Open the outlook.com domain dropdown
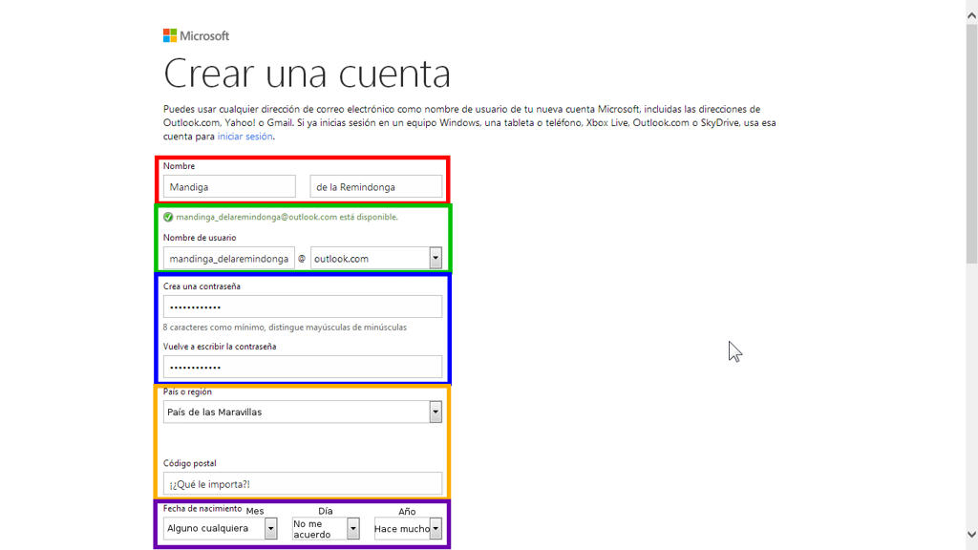 coord(376,258)
